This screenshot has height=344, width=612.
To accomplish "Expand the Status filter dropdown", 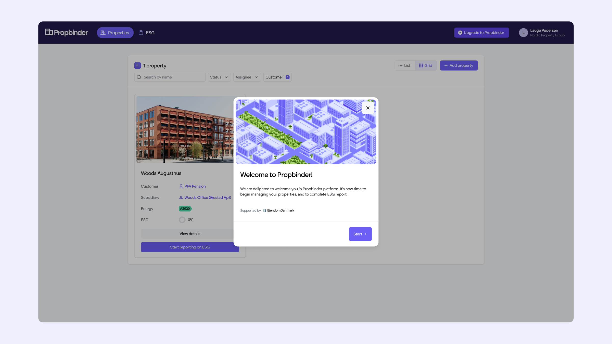I will (x=219, y=77).
